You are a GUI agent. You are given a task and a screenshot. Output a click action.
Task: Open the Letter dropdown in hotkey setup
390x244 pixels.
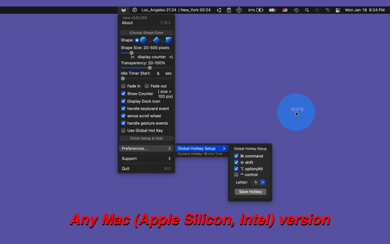coord(263,182)
